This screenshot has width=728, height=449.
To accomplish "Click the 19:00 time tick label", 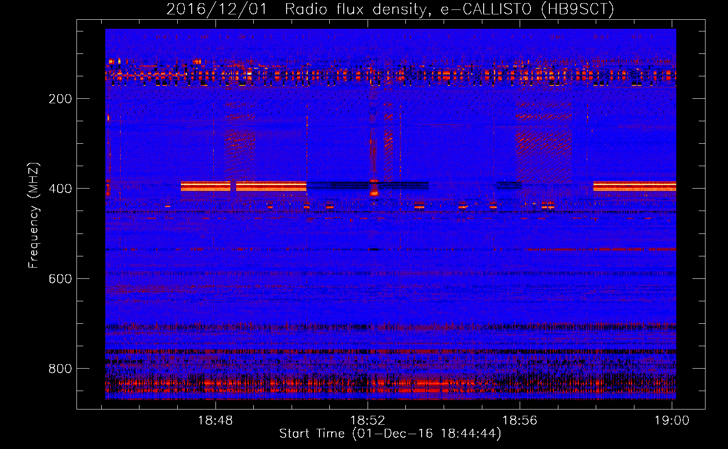I will [672, 421].
